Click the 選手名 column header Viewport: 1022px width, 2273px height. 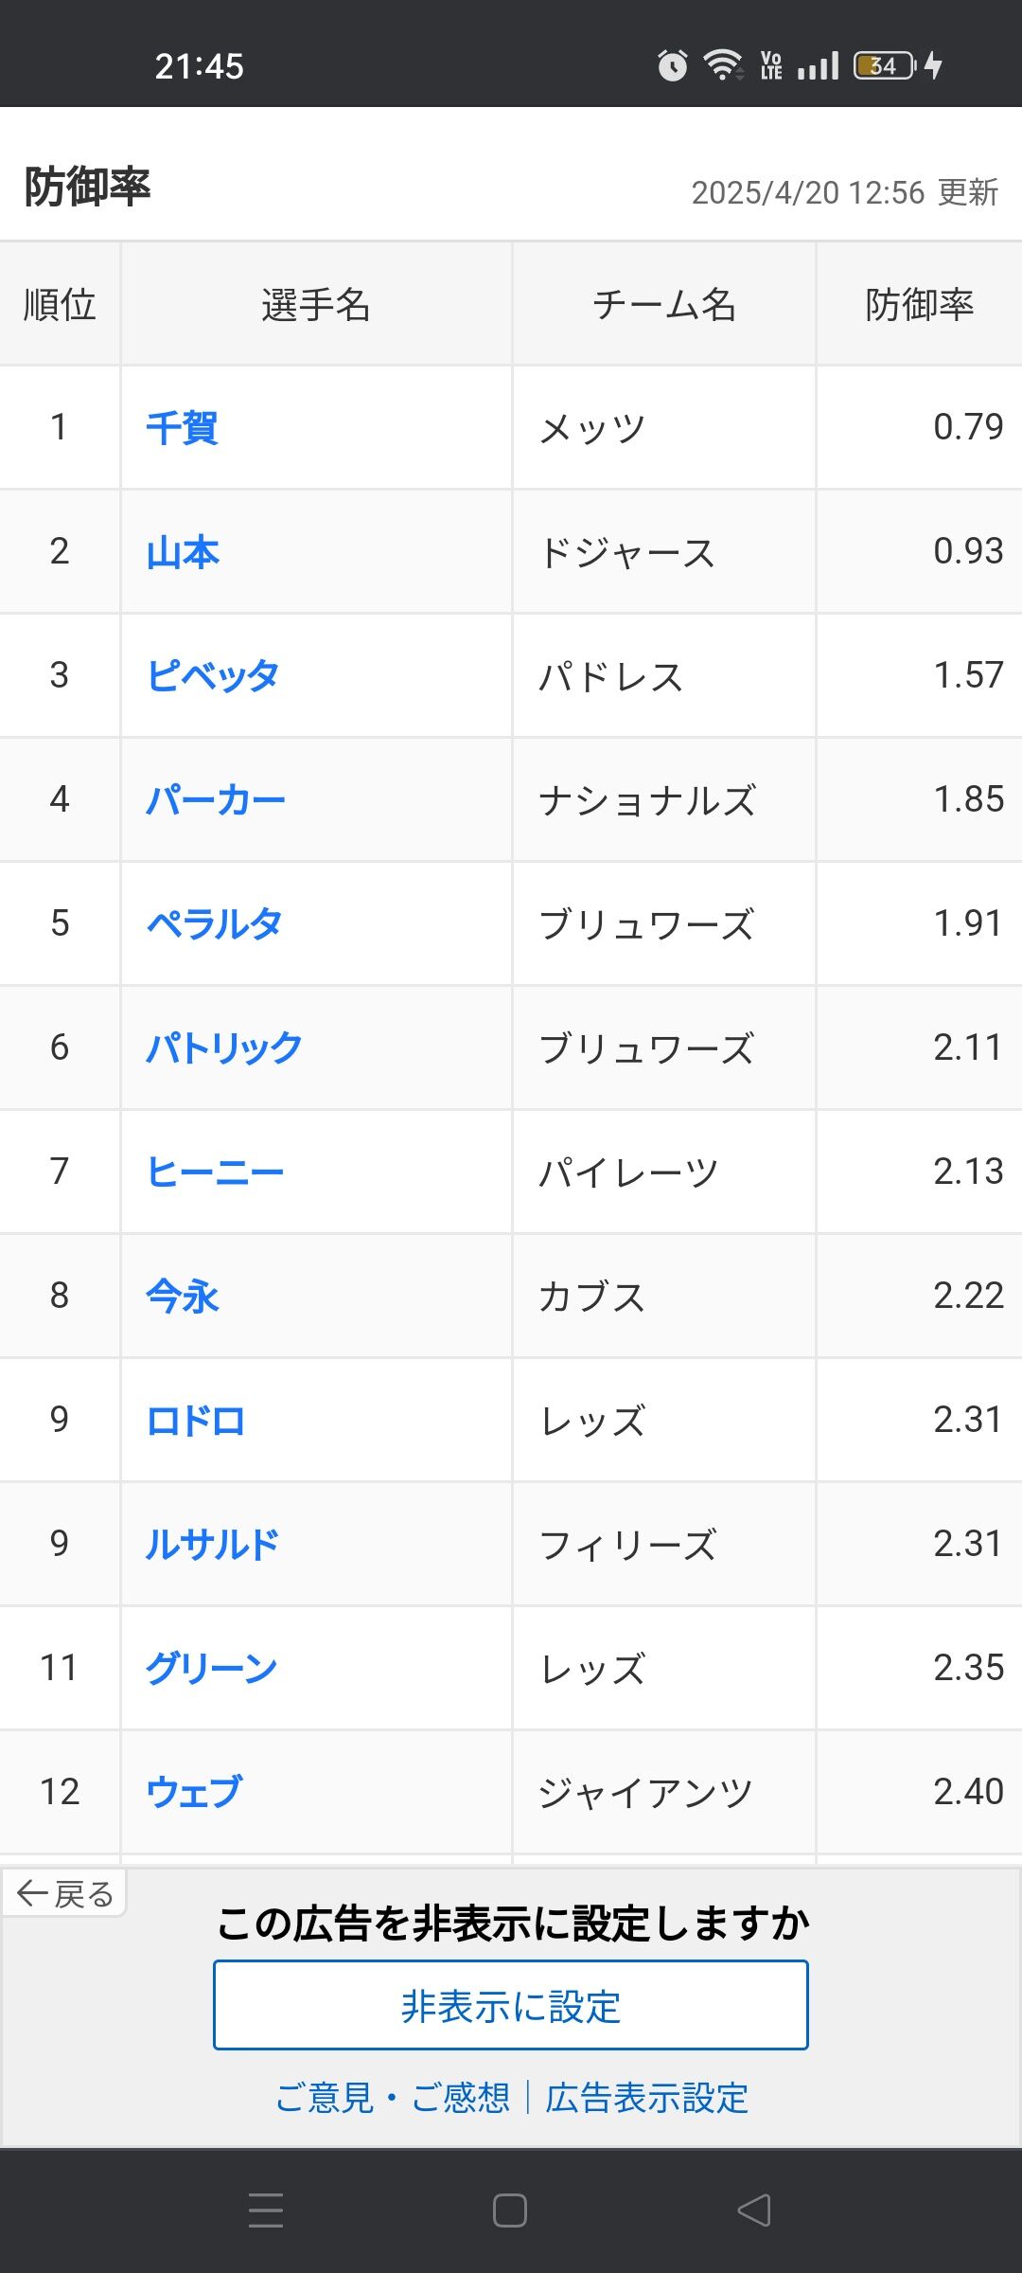click(315, 305)
